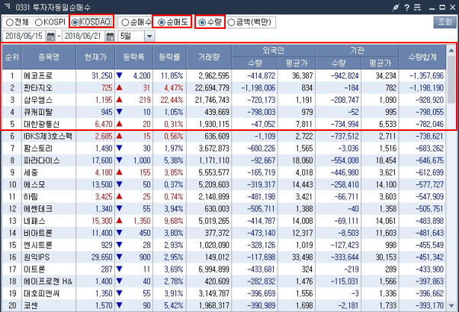459x312 pixels.
Task: Select stock row 네패스
Action: click(x=224, y=221)
